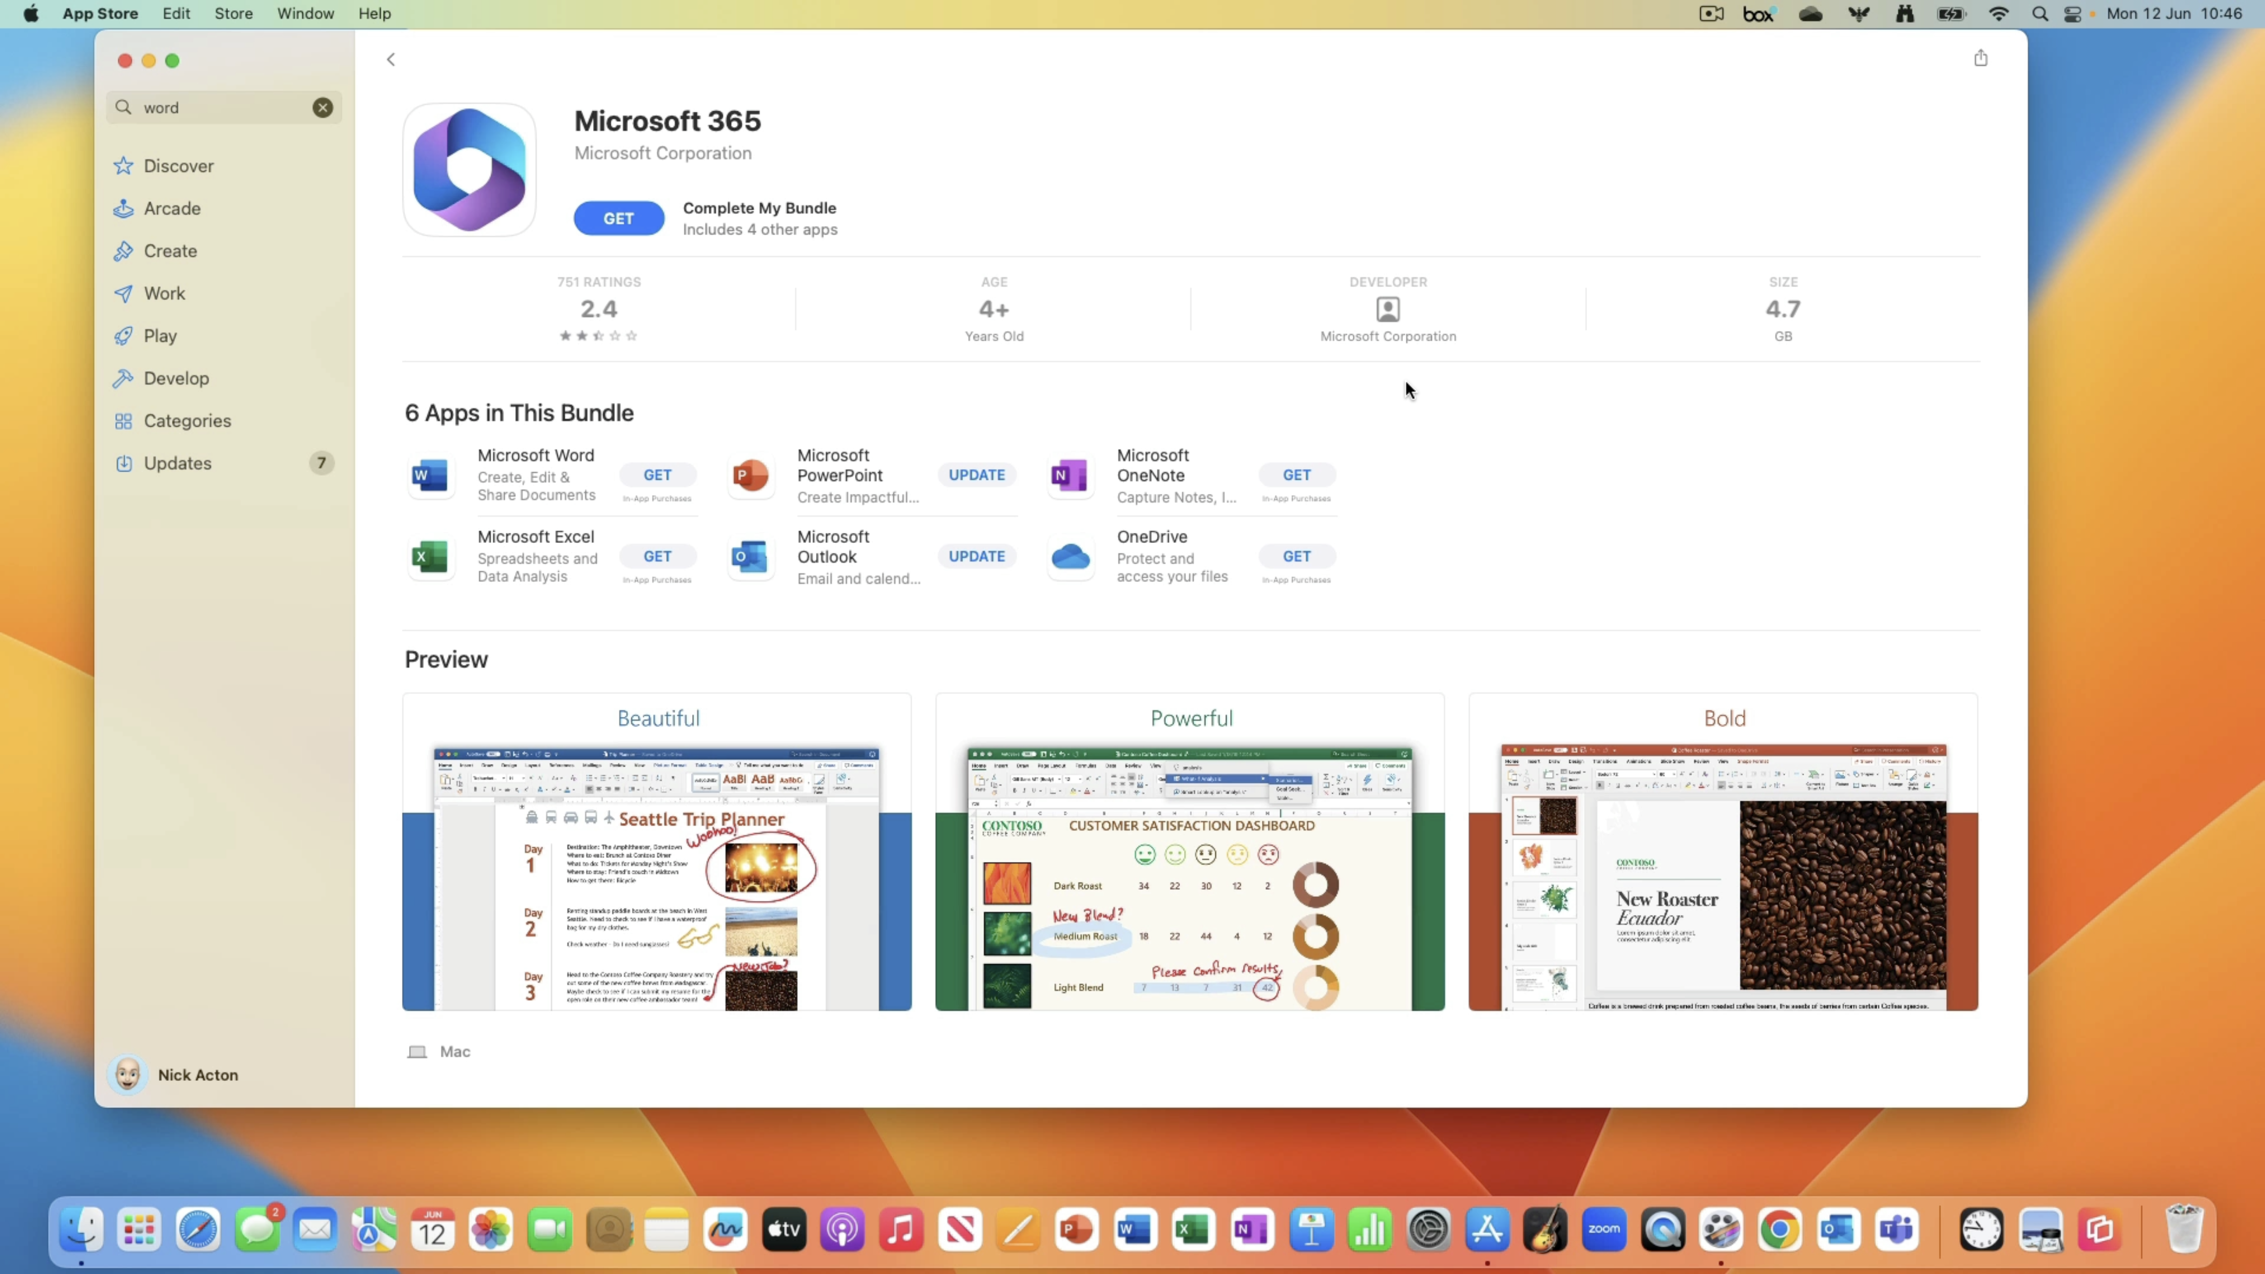Launch Music from the Dock
This screenshot has height=1274, width=2265.
[900, 1229]
